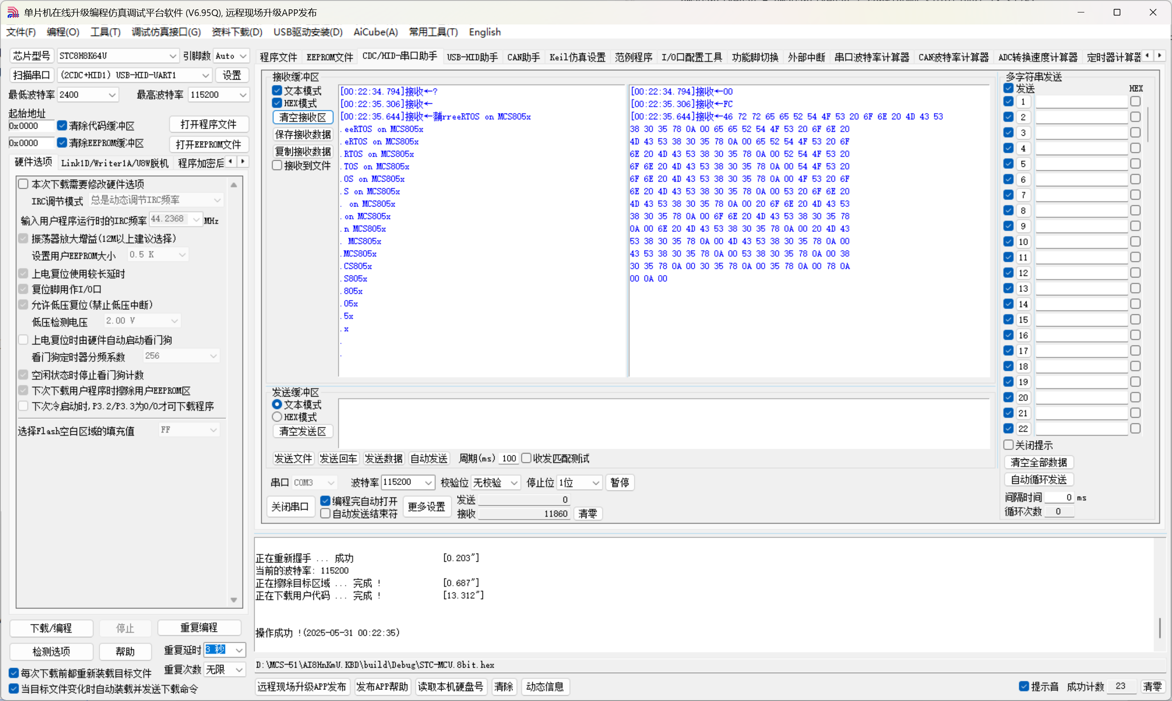Click left arrow beside 程序加密后 tab
The height and width of the screenshot is (701, 1172).
[x=231, y=162]
